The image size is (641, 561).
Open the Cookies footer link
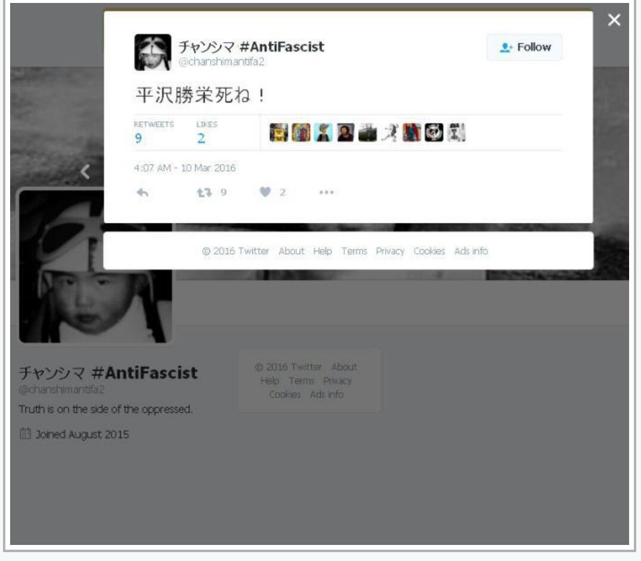[429, 251]
